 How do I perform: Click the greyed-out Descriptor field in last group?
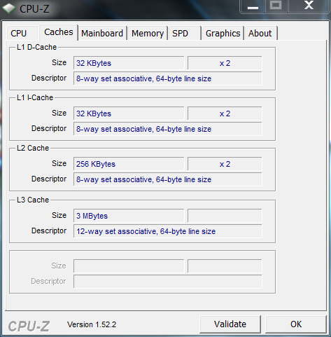[168, 282]
